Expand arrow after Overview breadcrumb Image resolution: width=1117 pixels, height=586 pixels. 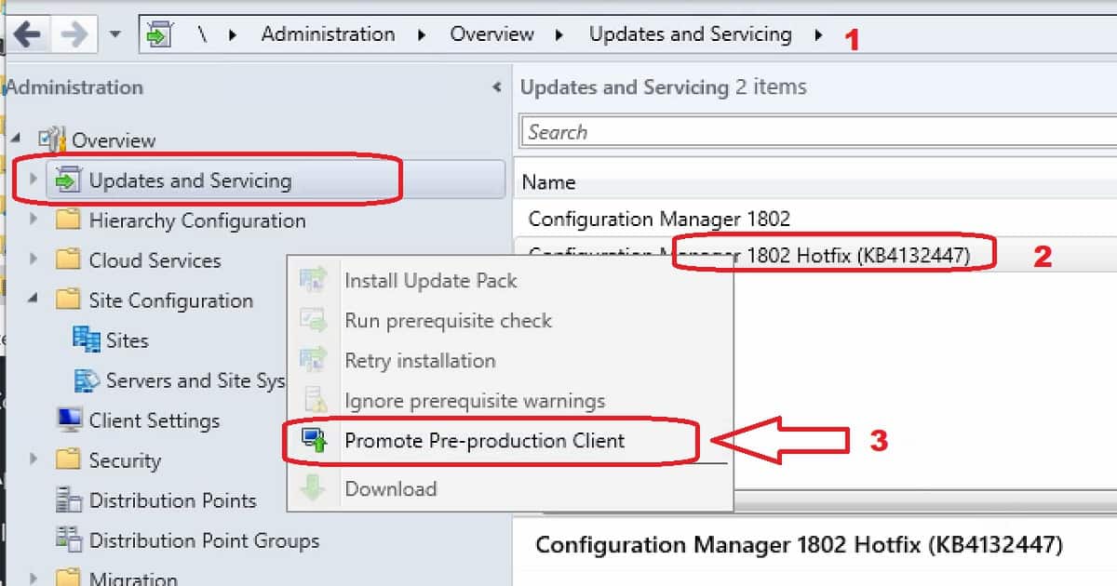point(560,35)
